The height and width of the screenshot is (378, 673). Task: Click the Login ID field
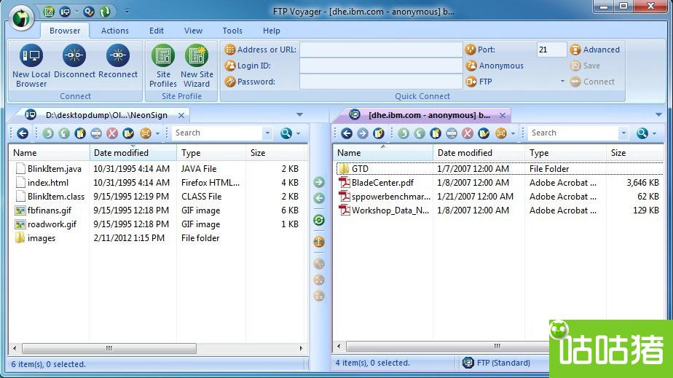381,66
